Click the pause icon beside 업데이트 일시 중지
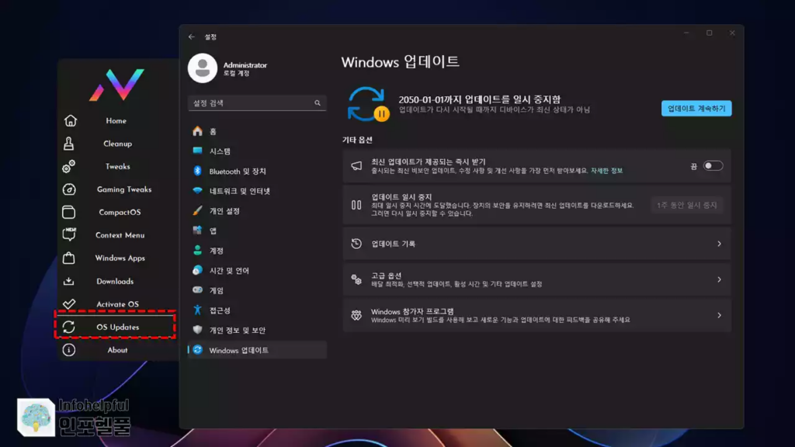Screen dimensions: 795x447 click(x=356, y=205)
